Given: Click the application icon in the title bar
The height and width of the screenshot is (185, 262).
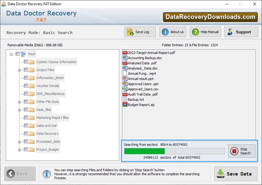Looking at the screenshot, I should pos(3,4).
